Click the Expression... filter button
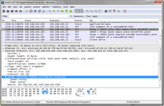 (79, 16)
